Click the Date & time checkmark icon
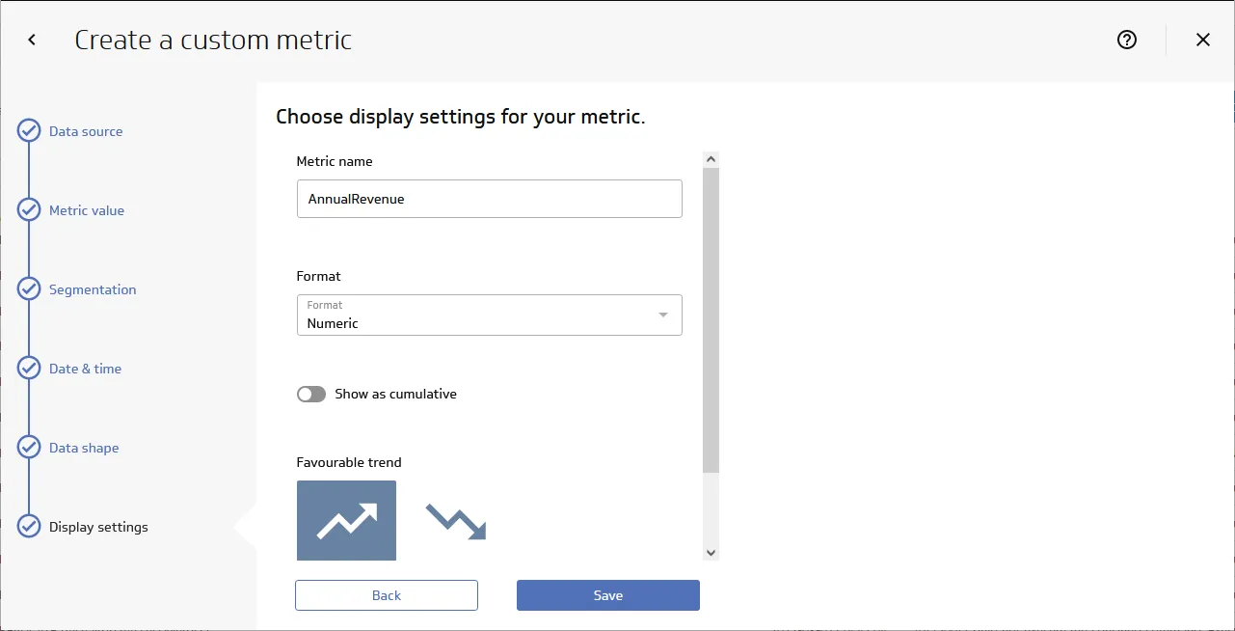The image size is (1235, 631). coord(28,368)
